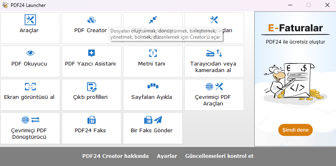Open the Araçlar toolbox icon tile
This screenshot has height=166, width=336.
click(x=30, y=20)
